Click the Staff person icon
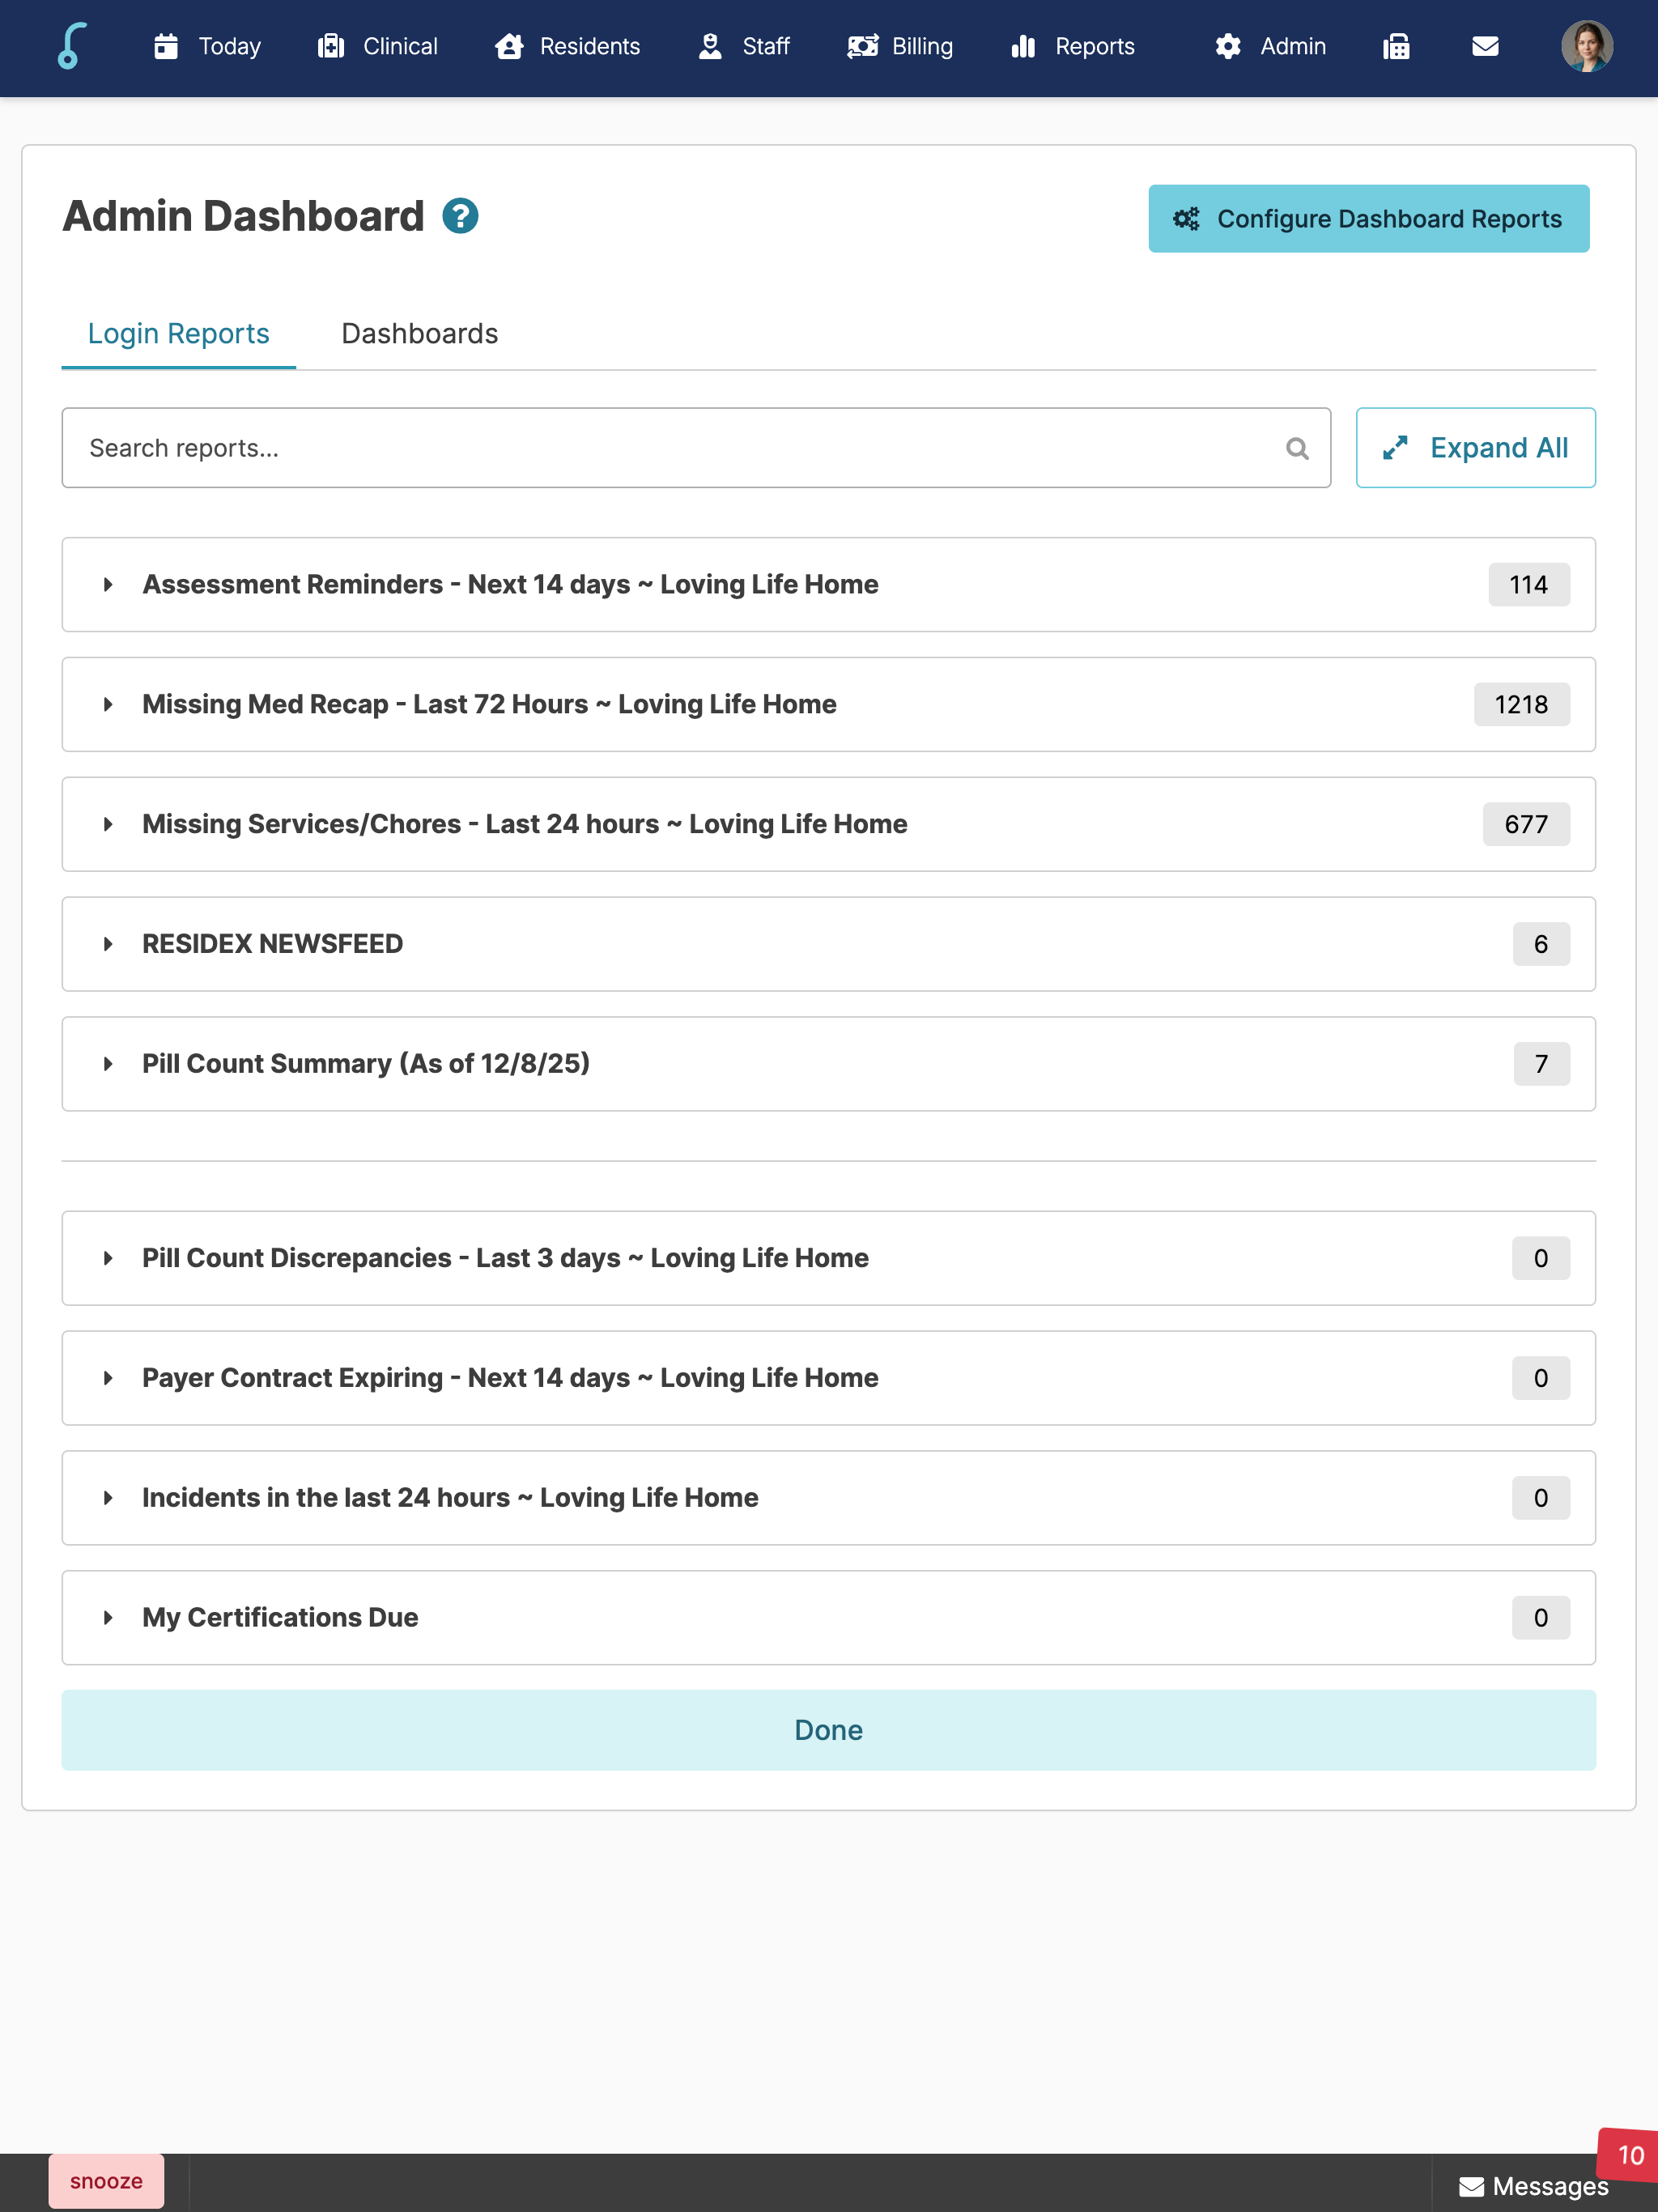1658x2212 pixels. point(710,46)
